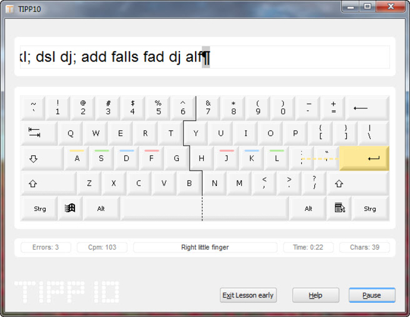Click the left Strg key
Viewport: 410px width, 317px height.
pos(39,209)
